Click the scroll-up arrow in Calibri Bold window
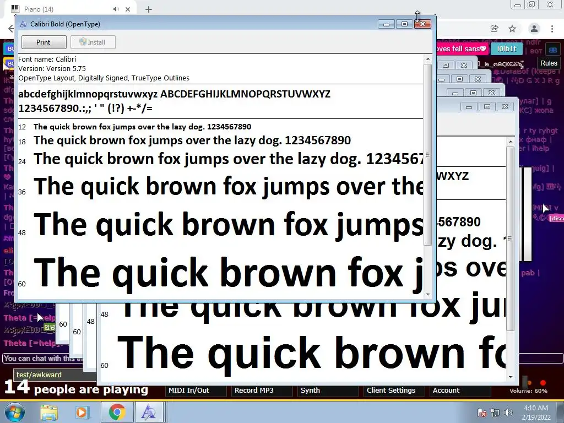 (427, 59)
